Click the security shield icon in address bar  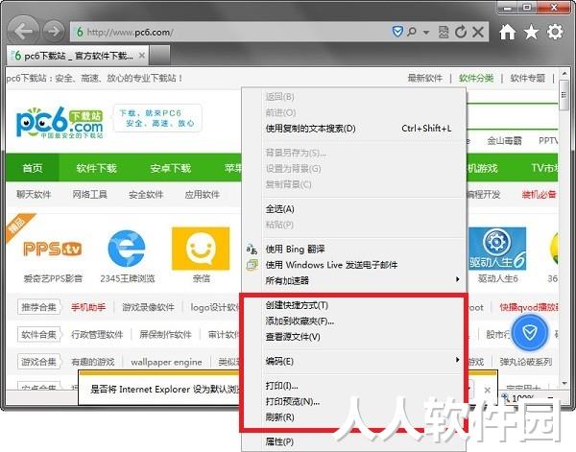[x=397, y=32]
